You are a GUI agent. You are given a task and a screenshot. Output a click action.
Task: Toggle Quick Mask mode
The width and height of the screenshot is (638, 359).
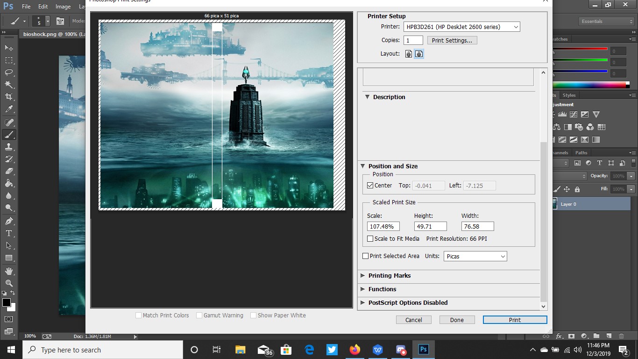(9, 319)
